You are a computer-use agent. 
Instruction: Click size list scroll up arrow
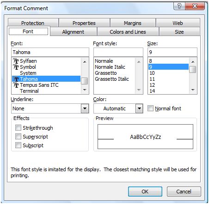click(193, 62)
